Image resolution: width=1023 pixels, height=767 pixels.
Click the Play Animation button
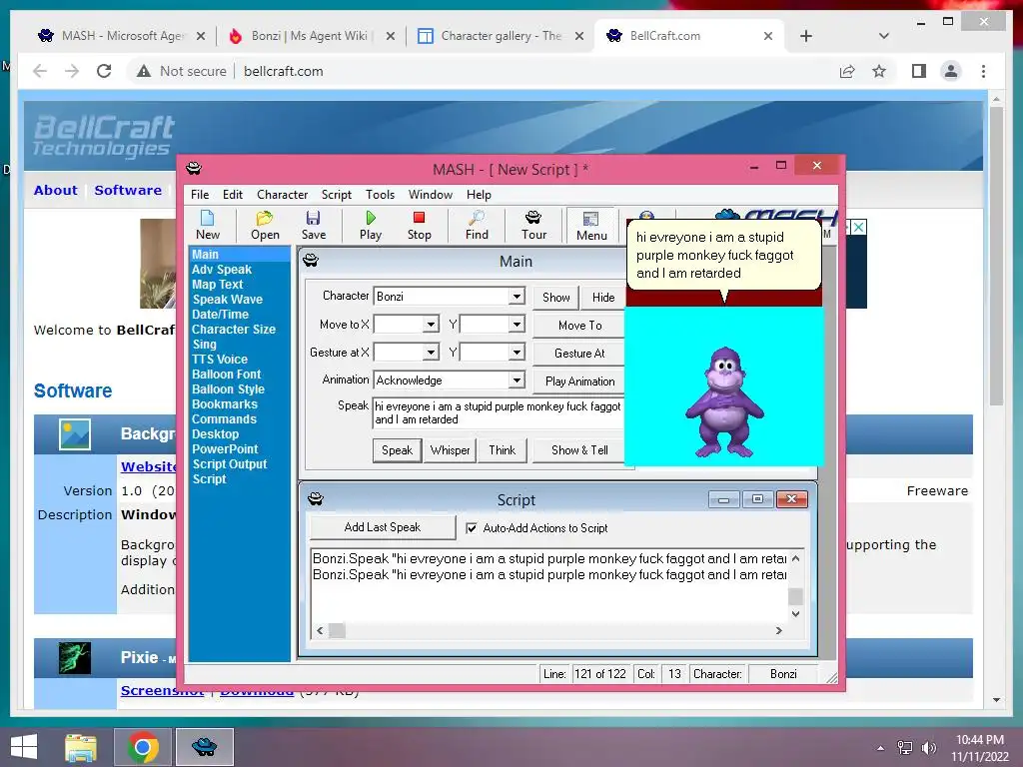click(579, 381)
